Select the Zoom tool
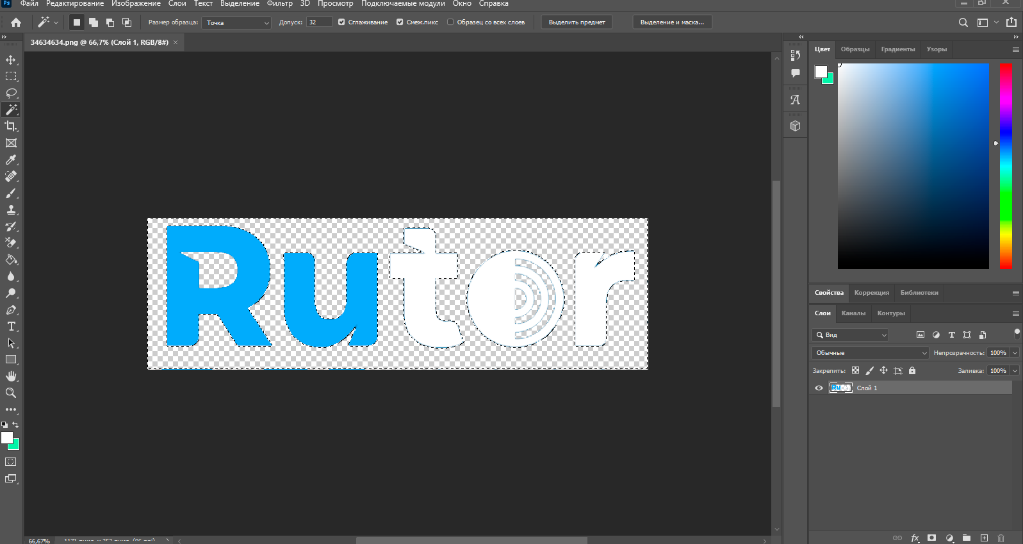Screen dimensions: 1023x544 pos(11,393)
